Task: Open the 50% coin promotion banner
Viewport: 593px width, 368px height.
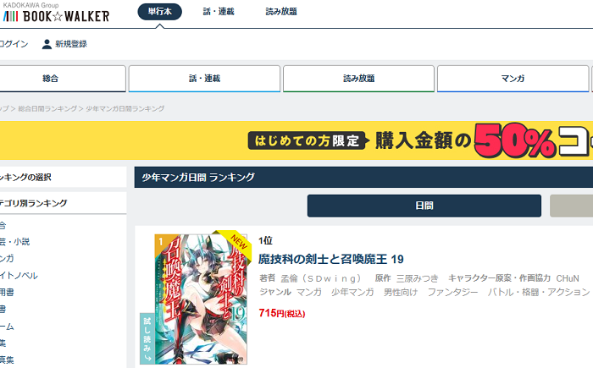Action: coord(296,140)
